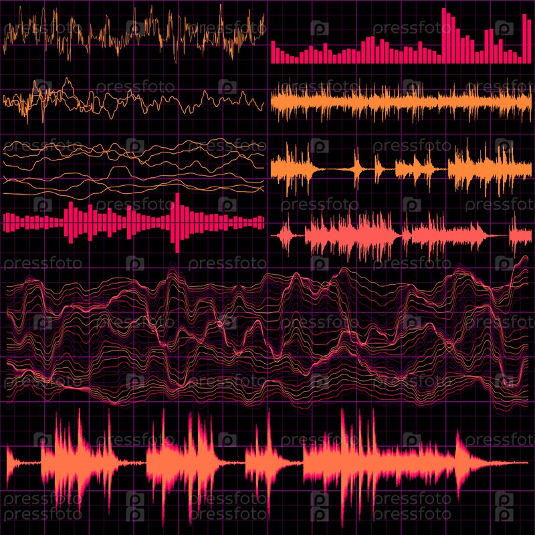Select the first small blip of the coral waveform
The height and width of the screenshot is (535, 535).
pos(286,235)
